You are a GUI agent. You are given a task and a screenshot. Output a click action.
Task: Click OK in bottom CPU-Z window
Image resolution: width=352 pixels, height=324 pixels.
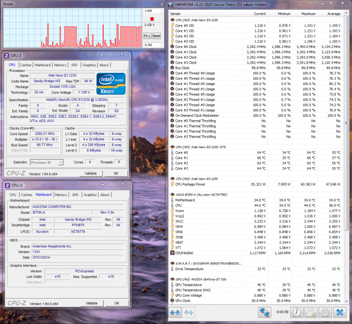(x=117, y=303)
